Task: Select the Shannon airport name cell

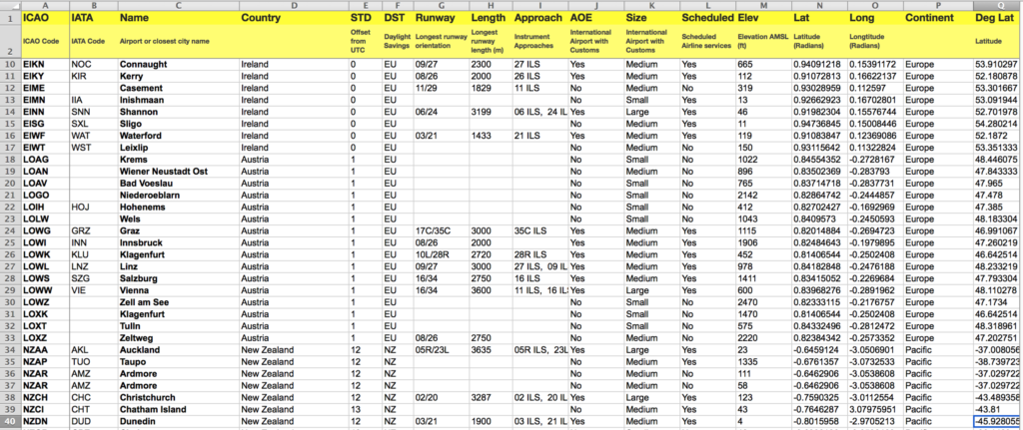Action: 176,113
